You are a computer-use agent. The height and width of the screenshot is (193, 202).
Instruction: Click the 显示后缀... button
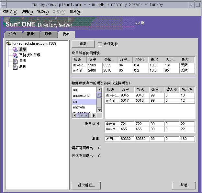pyautogui.click(x=86, y=186)
